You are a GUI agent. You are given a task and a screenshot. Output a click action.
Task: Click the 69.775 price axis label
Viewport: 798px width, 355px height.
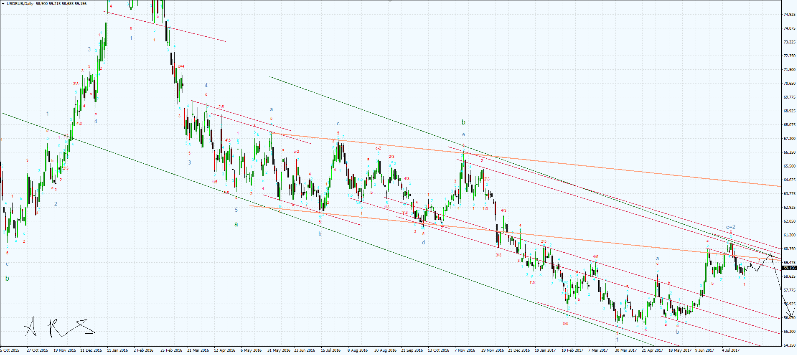[x=790, y=97]
